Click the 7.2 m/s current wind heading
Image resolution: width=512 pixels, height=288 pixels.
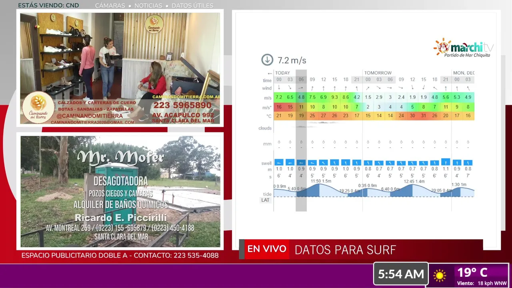click(292, 60)
